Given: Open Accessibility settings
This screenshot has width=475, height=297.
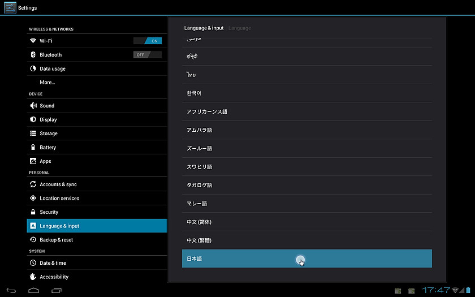Looking at the screenshot, I should click(97, 277).
